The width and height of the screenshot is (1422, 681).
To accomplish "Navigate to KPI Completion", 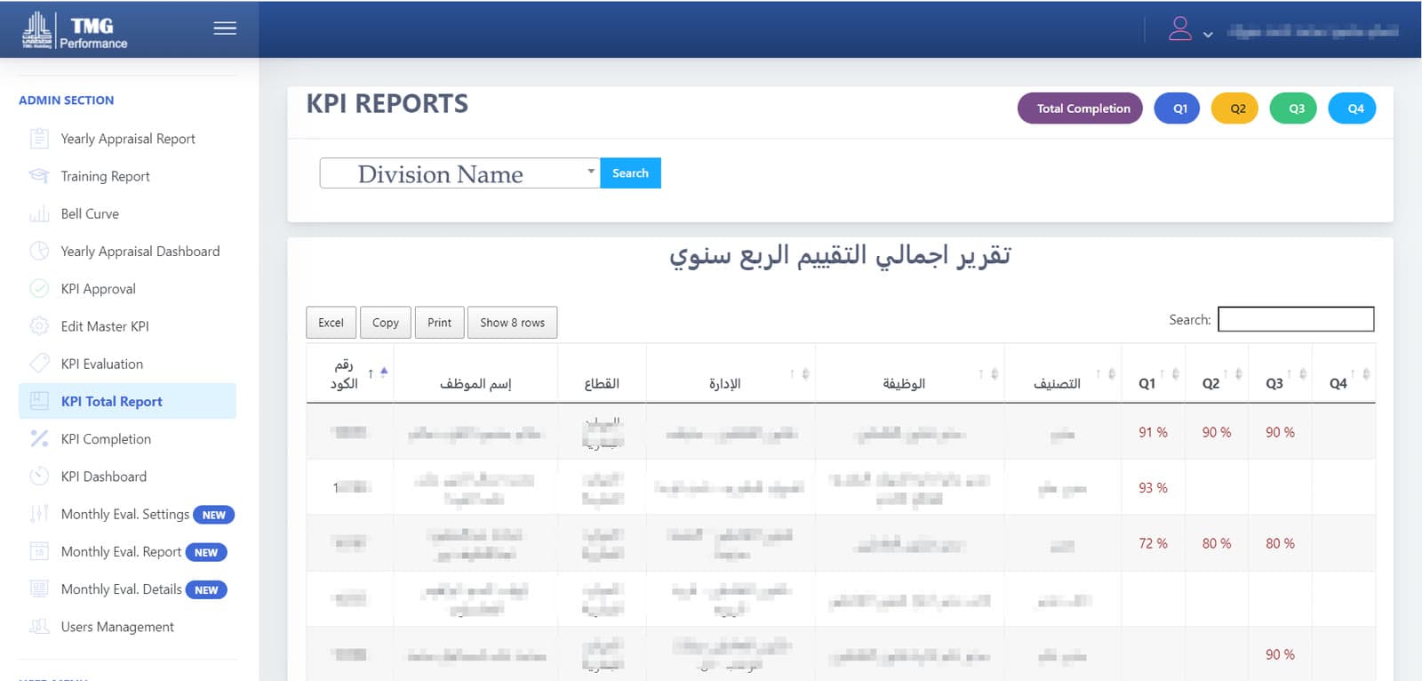I will coord(106,438).
